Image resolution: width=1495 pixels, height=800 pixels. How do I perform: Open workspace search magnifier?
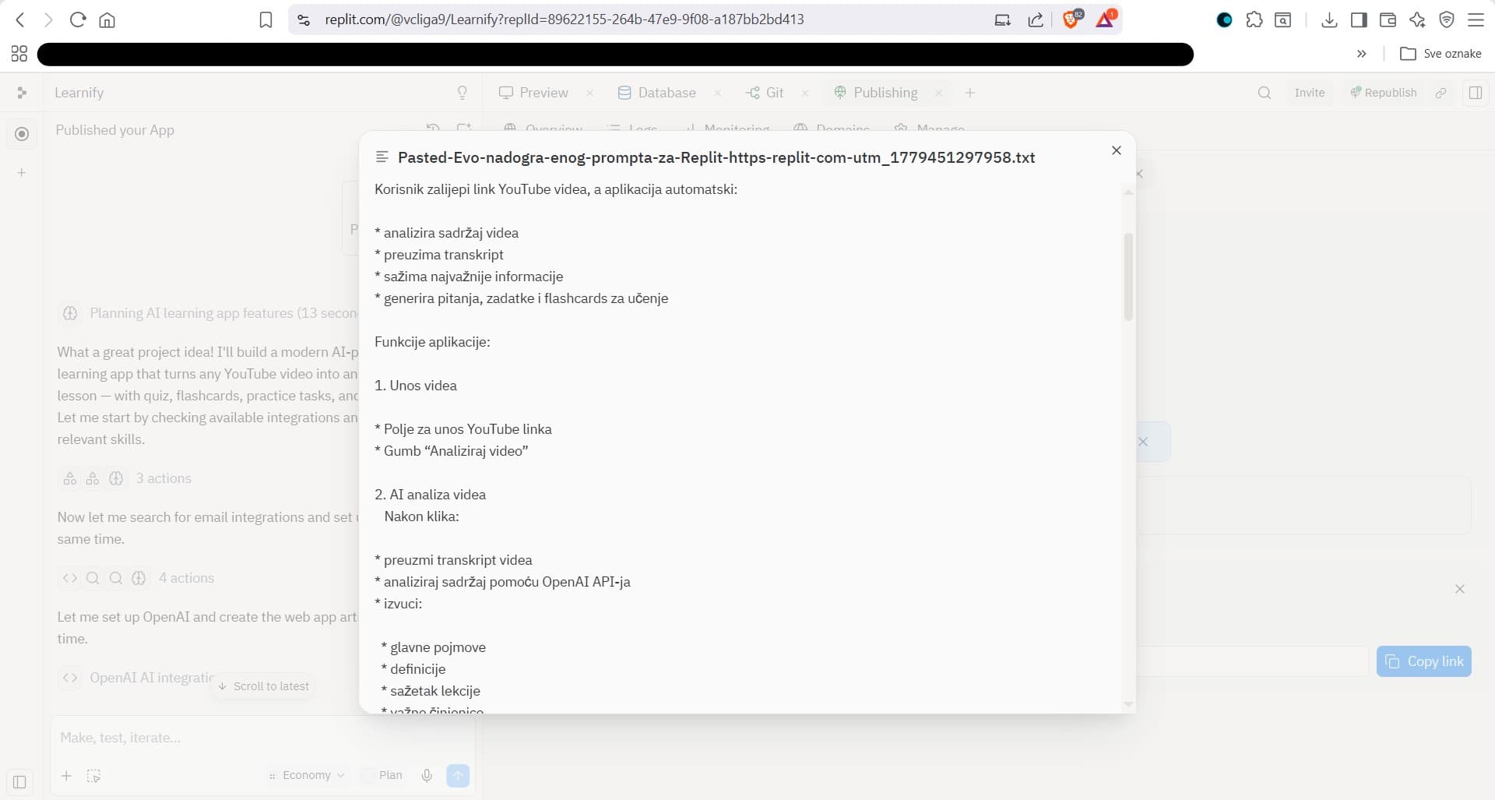point(1265,93)
